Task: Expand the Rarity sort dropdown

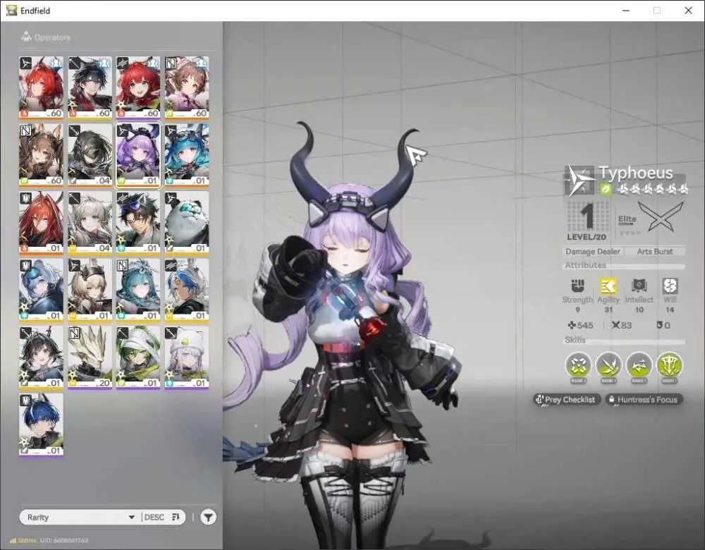Action: [x=81, y=517]
